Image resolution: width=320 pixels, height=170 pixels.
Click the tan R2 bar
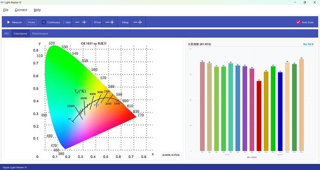pyautogui.click(x=209, y=107)
